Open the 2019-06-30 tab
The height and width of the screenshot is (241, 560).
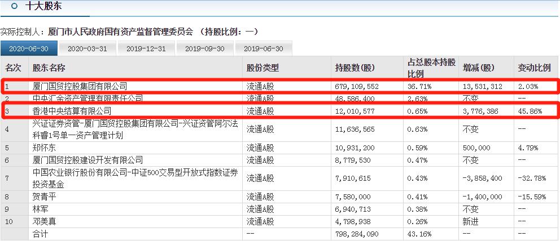pyautogui.click(x=263, y=49)
